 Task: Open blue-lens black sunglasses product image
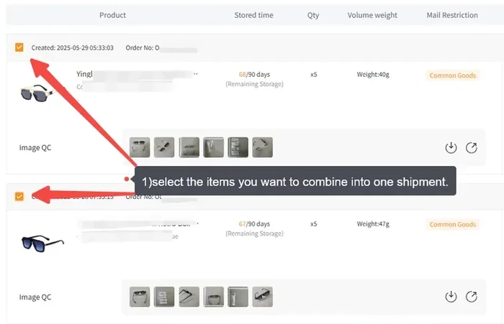coord(42,243)
